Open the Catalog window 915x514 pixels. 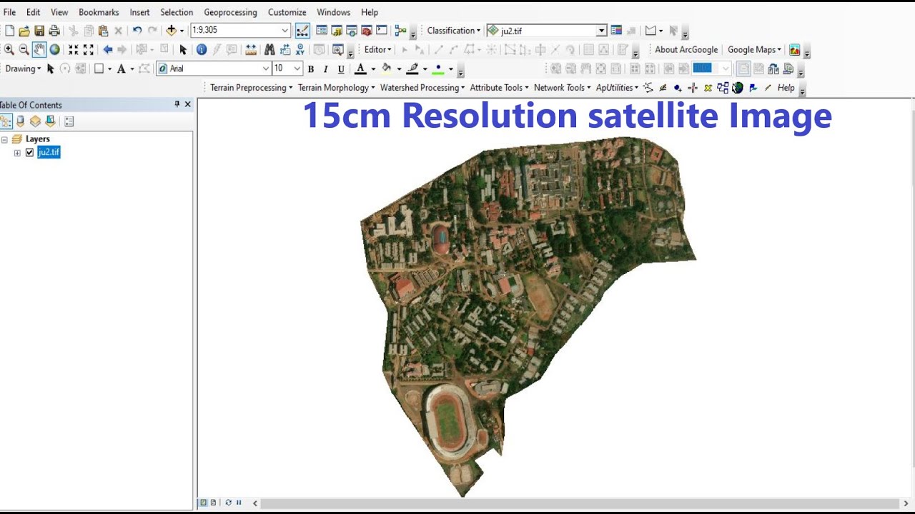pyautogui.click(x=337, y=31)
